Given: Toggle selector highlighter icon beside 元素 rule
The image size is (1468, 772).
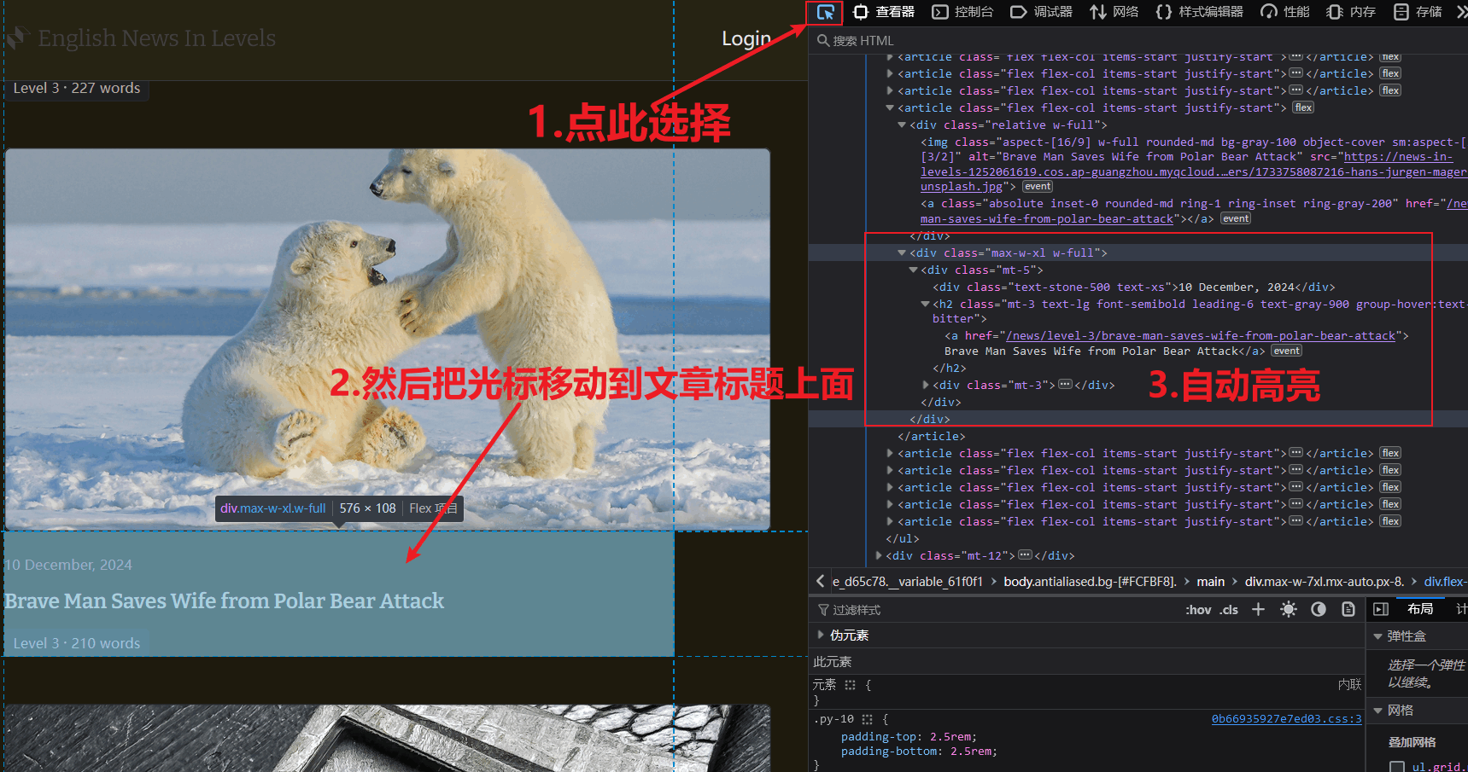Looking at the screenshot, I should coord(850,685).
